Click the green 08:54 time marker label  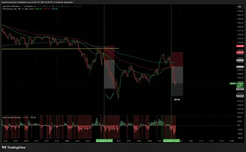coord(104,141)
